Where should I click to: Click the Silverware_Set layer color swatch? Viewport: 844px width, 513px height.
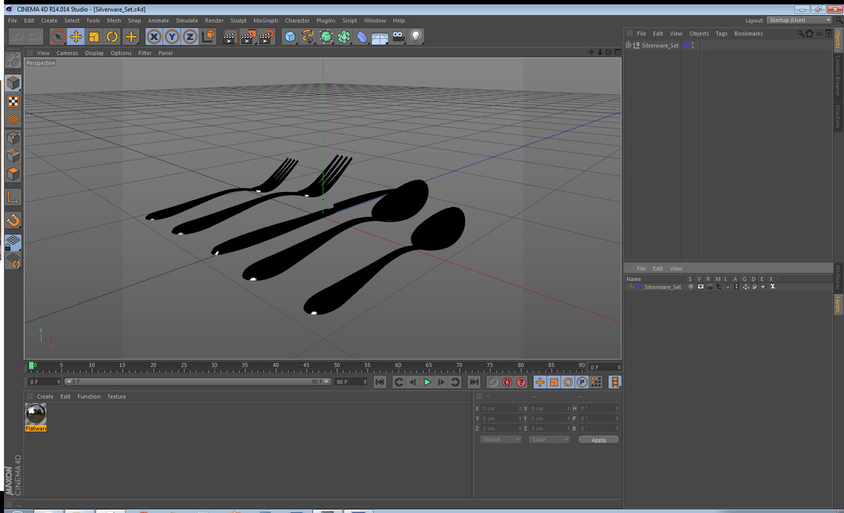point(639,287)
